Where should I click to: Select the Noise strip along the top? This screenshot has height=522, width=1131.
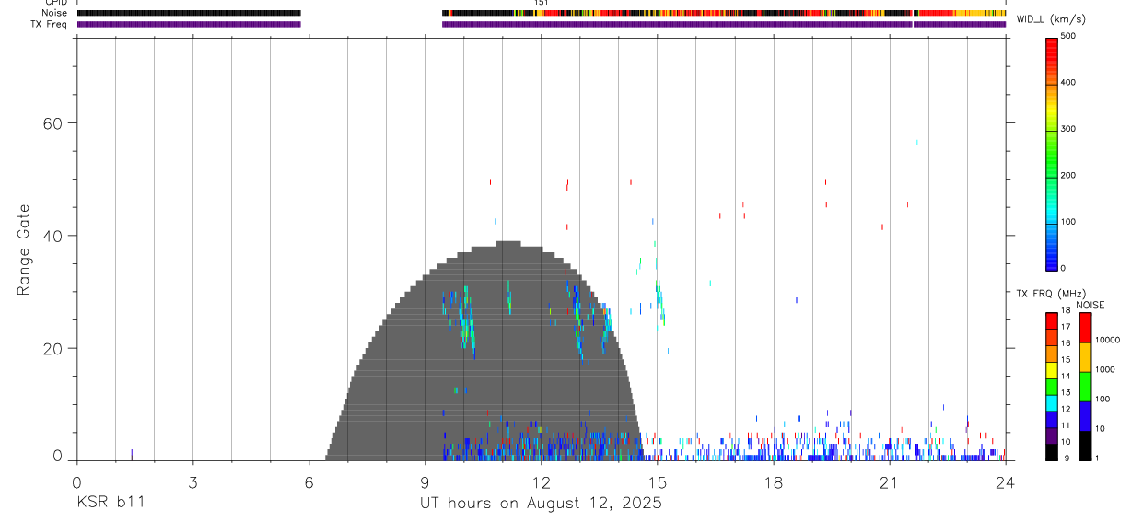coord(542,13)
